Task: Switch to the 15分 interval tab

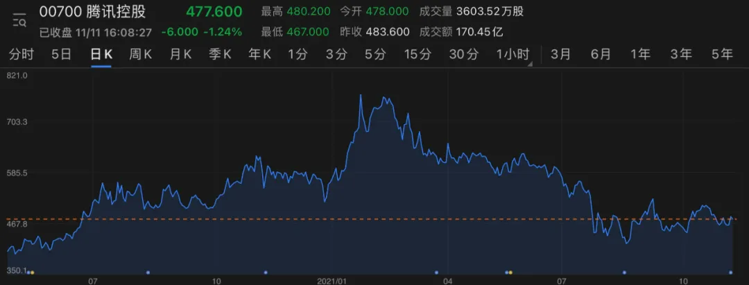Action: tap(418, 54)
